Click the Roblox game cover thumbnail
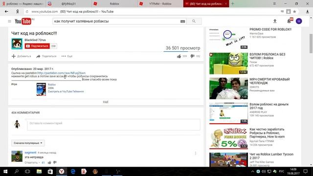The image size is (313, 176). (41, 89)
